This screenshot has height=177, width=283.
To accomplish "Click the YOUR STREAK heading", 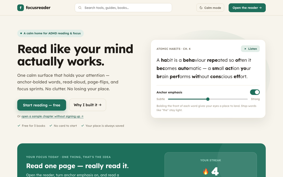I will pyautogui.click(x=211, y=160).
